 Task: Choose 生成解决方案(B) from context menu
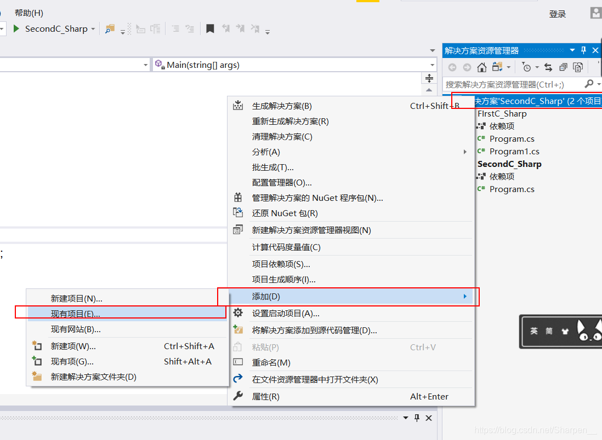(351, 106)
